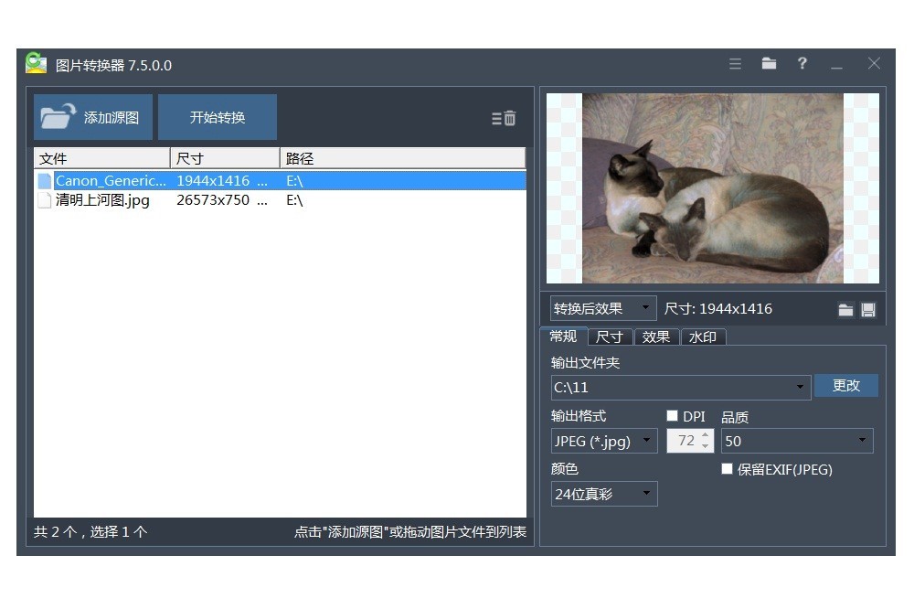Open the folder icon in title bar

coord(769,64)
